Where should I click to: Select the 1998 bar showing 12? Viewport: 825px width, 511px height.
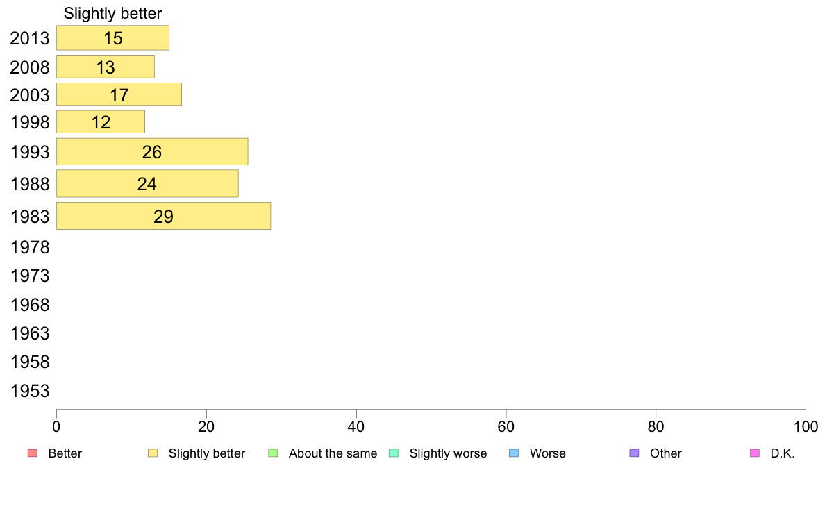click(101, 122)
